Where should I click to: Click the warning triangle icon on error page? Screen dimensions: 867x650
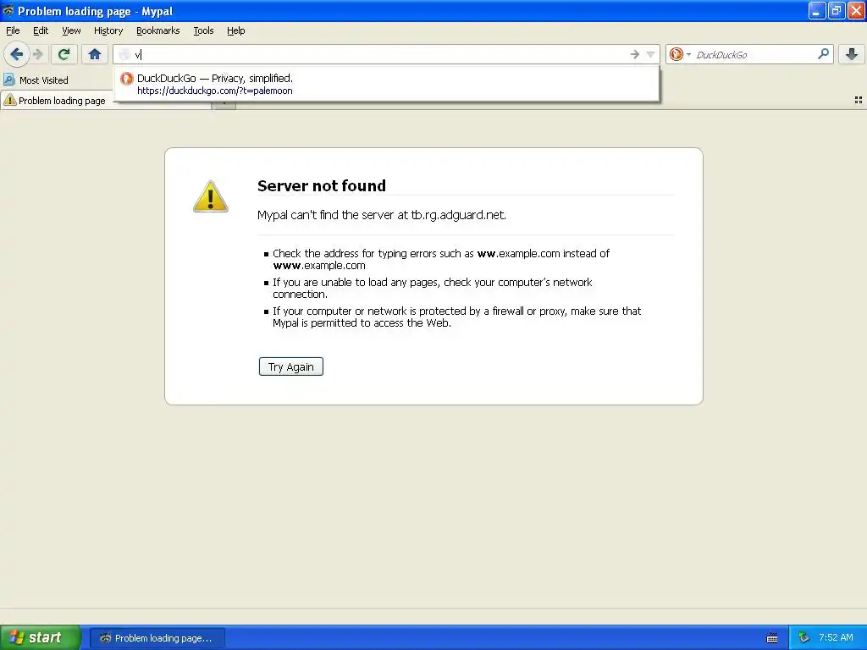click(x=210, y=196)
